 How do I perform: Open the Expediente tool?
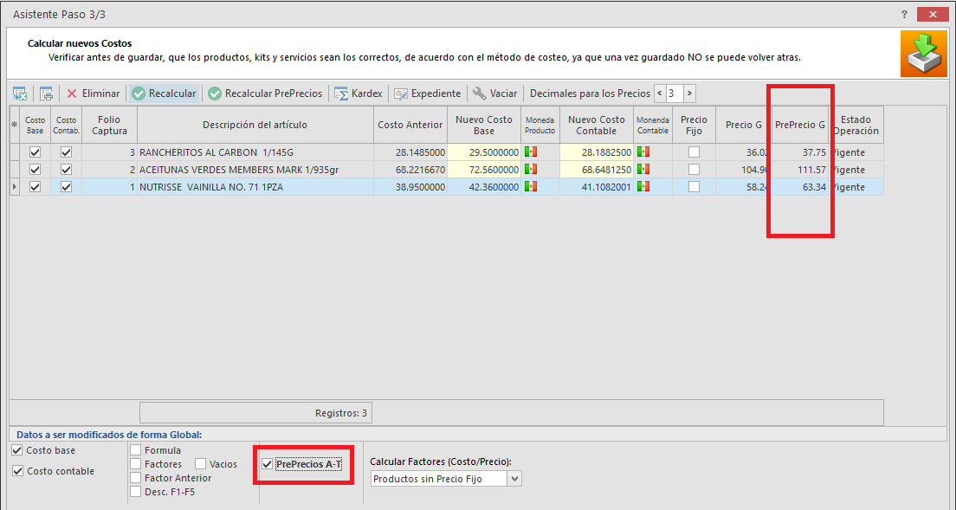click(x=427, y=94)
